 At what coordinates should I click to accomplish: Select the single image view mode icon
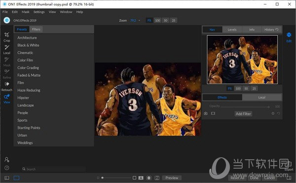click(16, 178)
